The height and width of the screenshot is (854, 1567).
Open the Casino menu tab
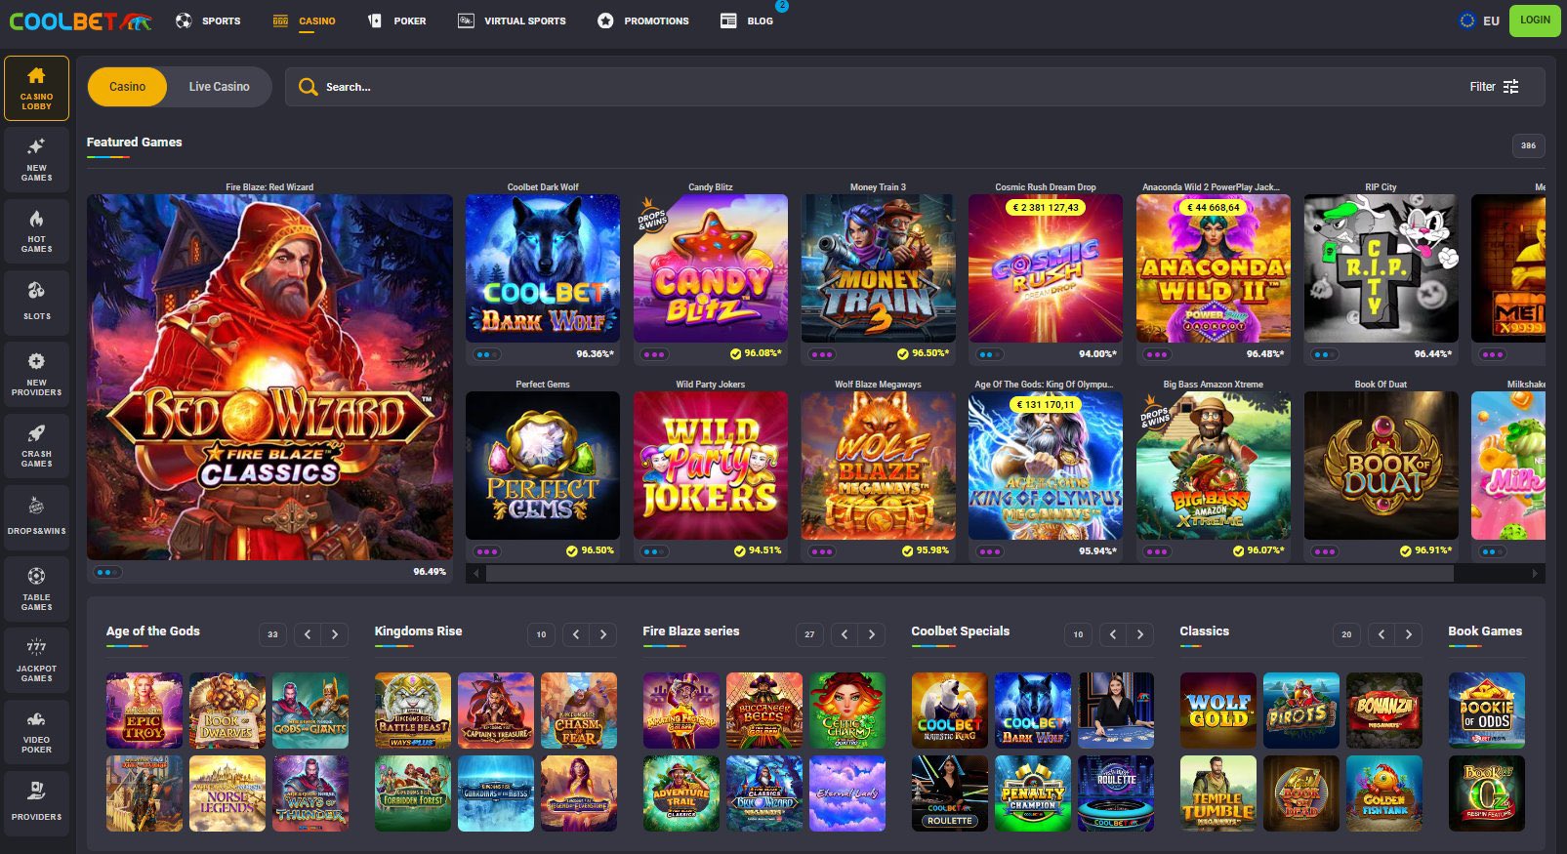304,20
